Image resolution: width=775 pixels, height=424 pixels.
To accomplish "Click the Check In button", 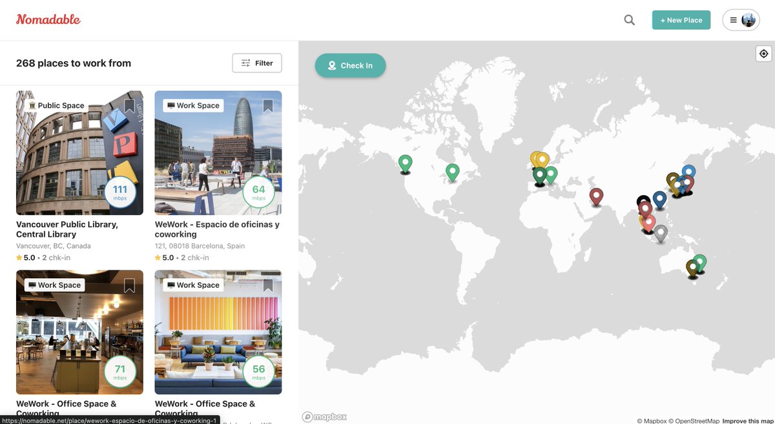I will [x=350, y=65].
